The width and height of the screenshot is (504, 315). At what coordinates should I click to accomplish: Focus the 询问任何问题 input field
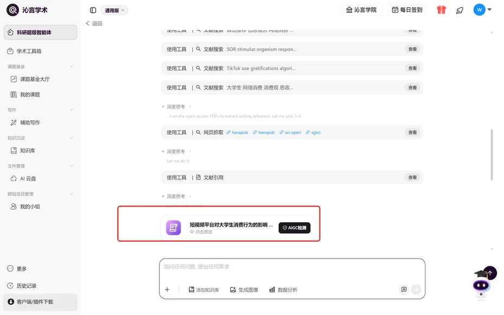(x=292, y=267)
